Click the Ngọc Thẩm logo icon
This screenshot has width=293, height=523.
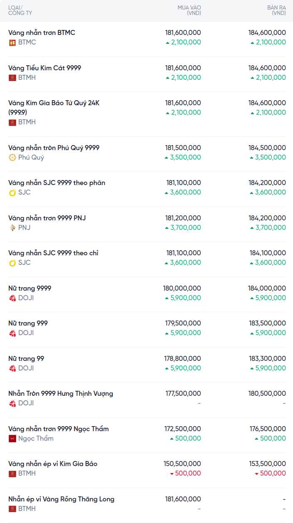(12, 439)
